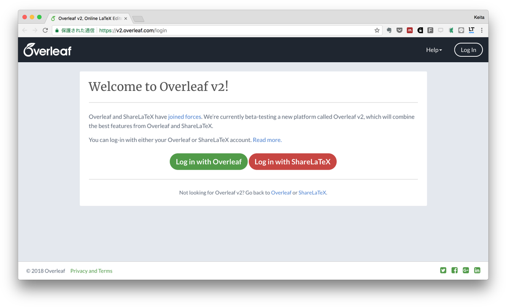Open a new tab with the tab button
The width and height of the screenshot is (506, 307).
(138, 19)
